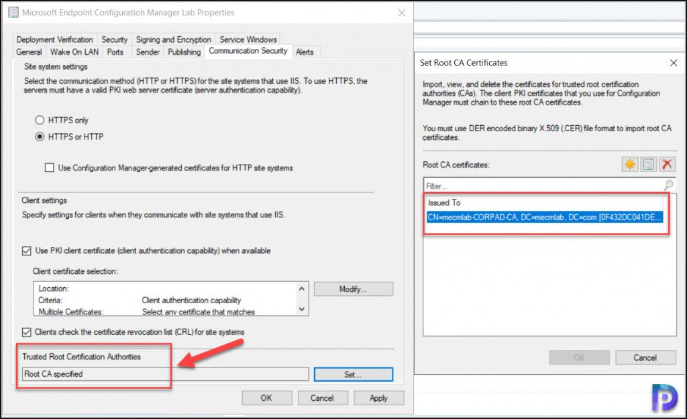Open the General tab

click(x=29, y=52)
